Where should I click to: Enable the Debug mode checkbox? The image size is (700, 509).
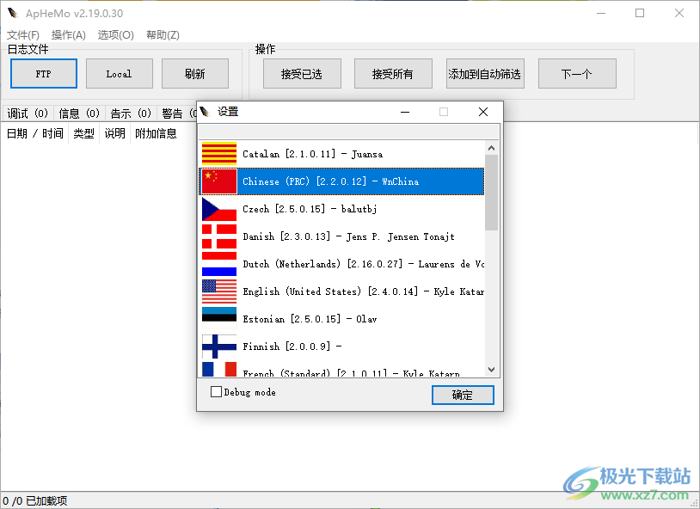[216, 391]
